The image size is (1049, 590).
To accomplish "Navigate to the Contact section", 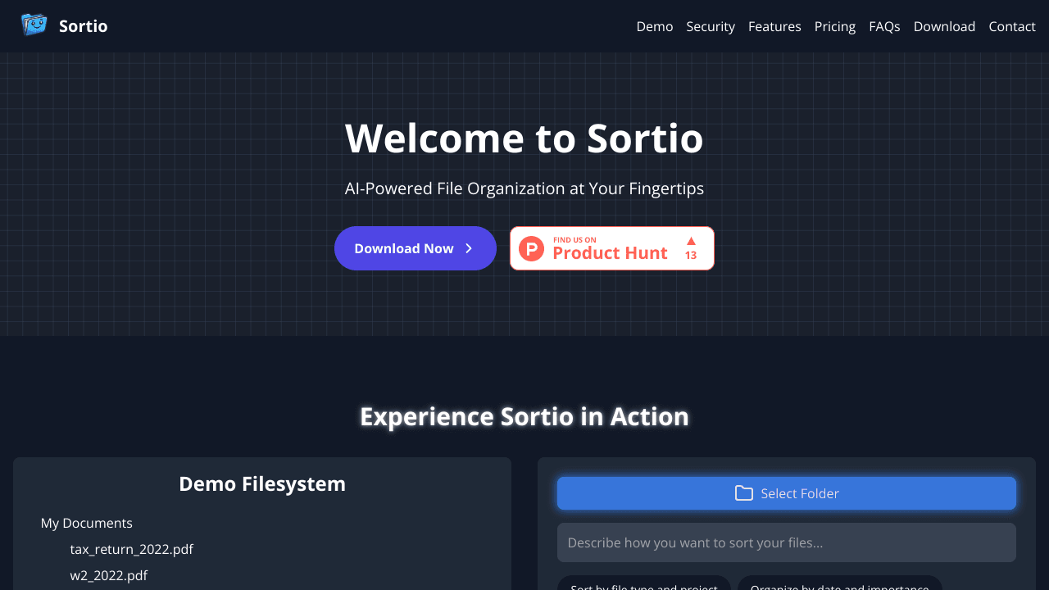I will (1011, 26).
